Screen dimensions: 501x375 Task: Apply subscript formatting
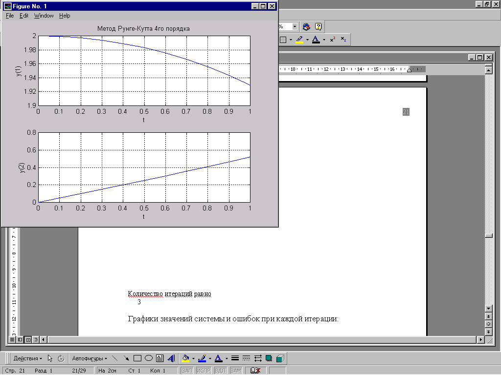pos(343,40)
